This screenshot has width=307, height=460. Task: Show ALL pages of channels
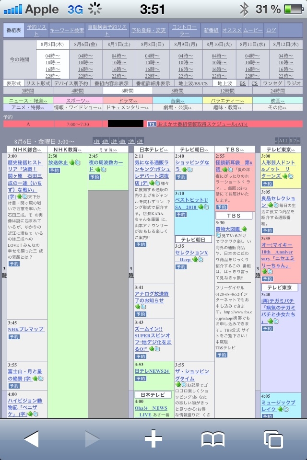tap(283, 141)
